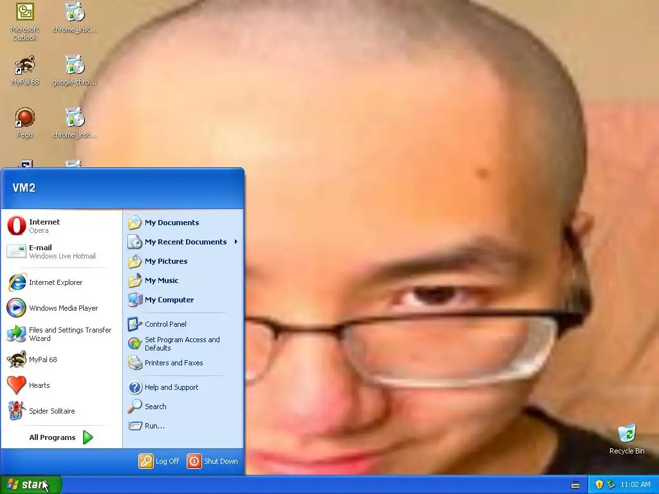Select chrome_inst... installer icon beside Pego
Image resolution: width=659 pixels, height=494 pixels.
[75, 123]
